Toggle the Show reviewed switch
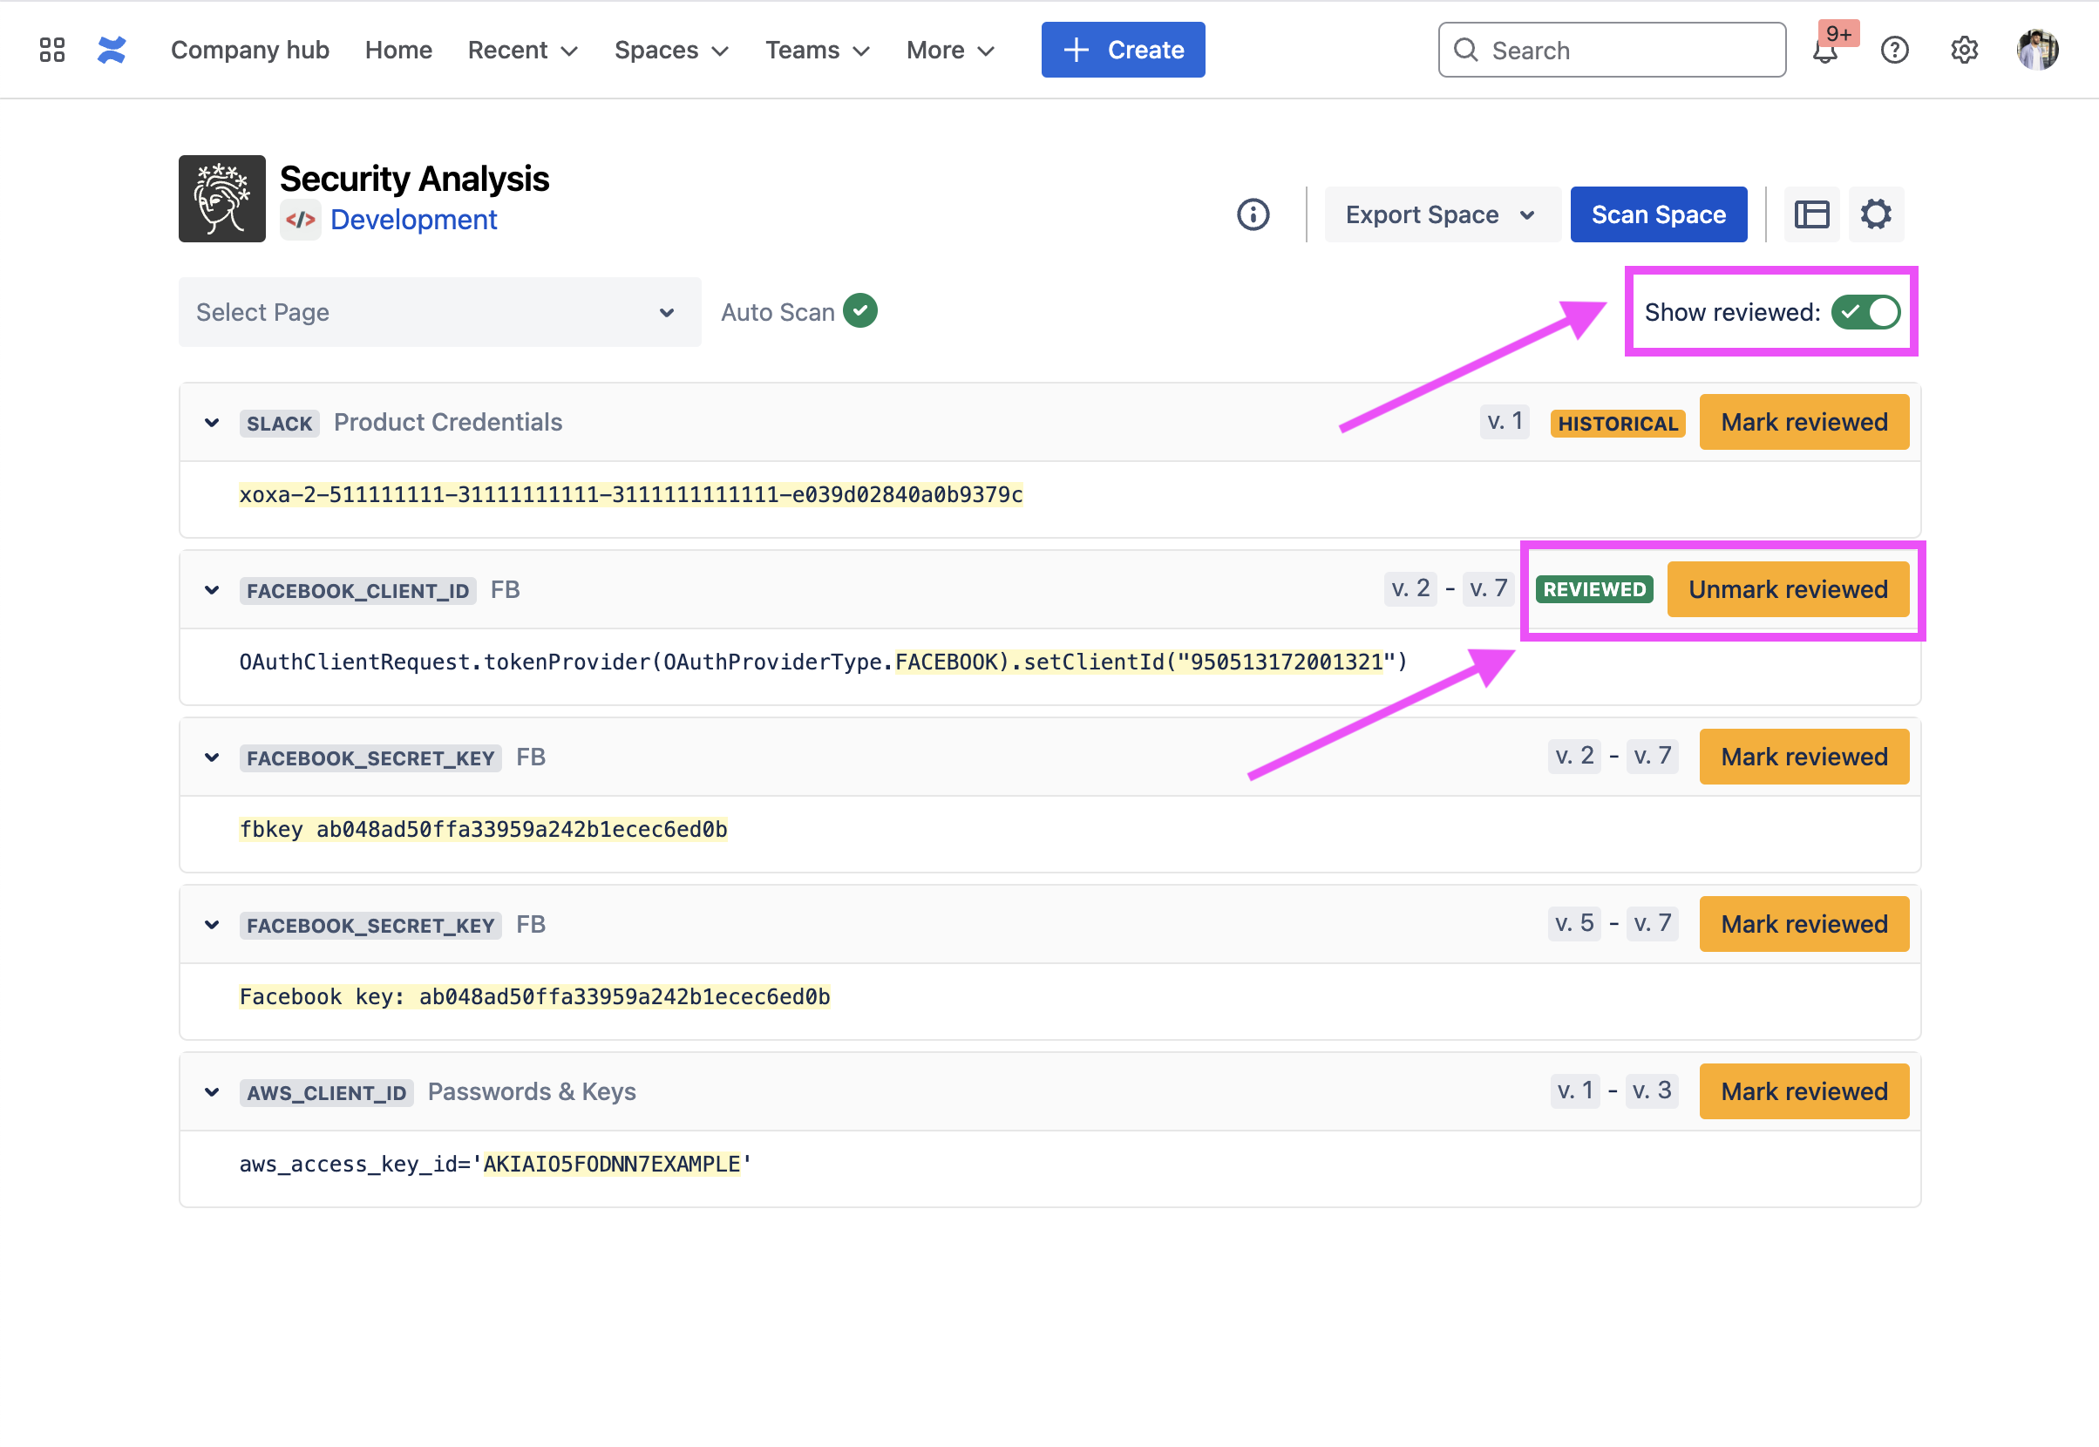The image size is (2099, 1447). pos(1865,312)
